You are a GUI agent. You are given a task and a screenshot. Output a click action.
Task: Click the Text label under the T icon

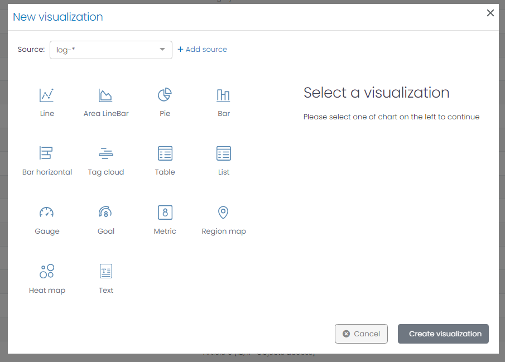[106, 290]
